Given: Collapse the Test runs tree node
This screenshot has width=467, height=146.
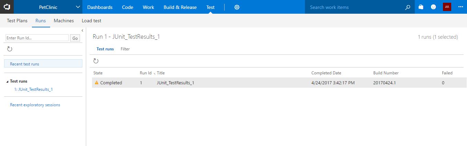Looking at the screenshot, I should pos(8,82).
